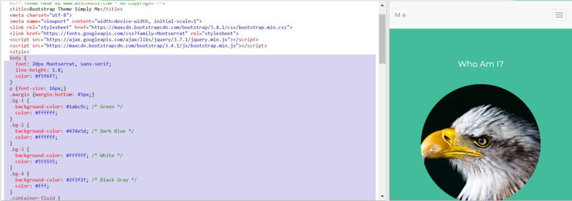Click the jquery.min.js script line
The image size is (572, 201).
click(134, 40)
